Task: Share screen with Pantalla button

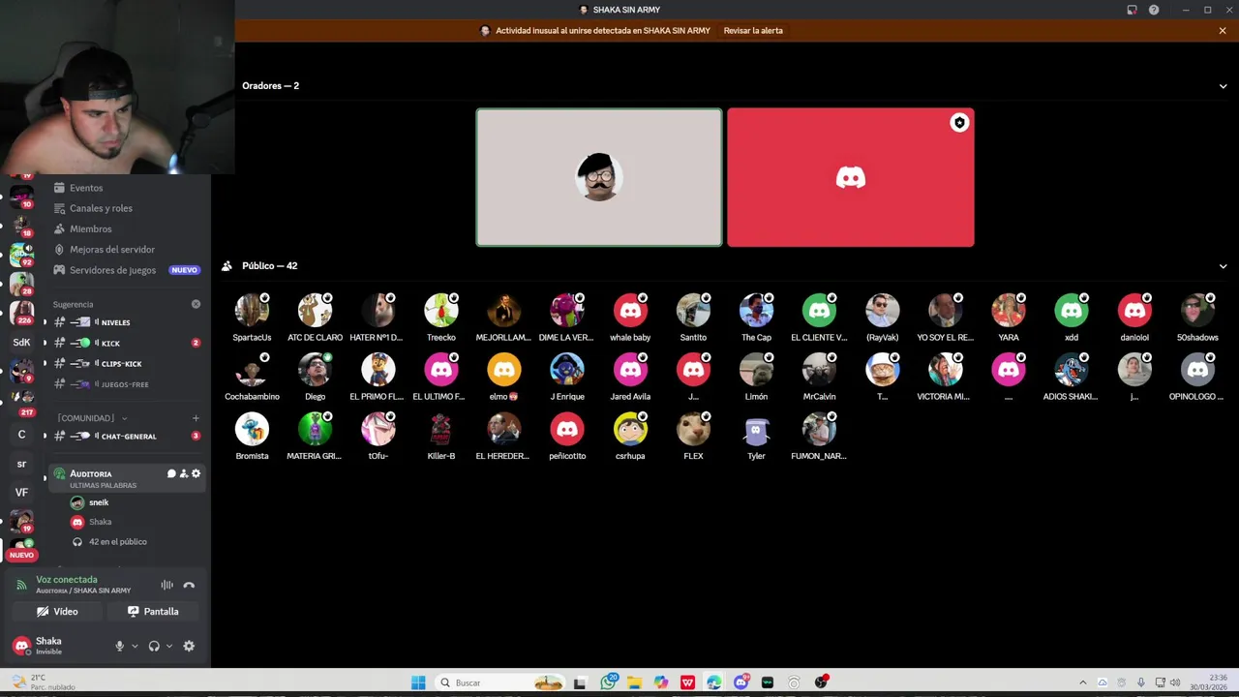Action: coord(153,612)
